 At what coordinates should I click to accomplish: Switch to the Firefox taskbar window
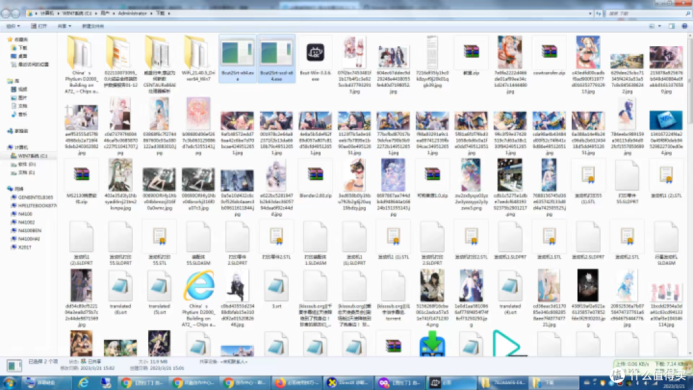click(x=298, y=382)
